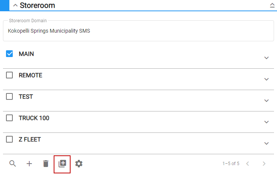Image resolution: width=277 pixels, height=176 pixels.
Task: Tick the TRUCK 100 checkbox
Action: point(10,118)
